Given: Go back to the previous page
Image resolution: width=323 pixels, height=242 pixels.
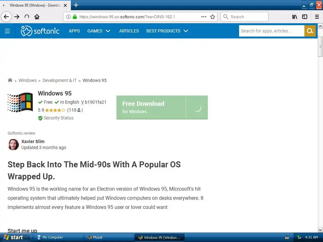Looking at the screenshot, I should 6,17.
